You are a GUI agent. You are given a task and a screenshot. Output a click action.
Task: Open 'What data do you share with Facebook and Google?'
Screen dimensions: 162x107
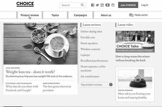(x=22, y=88)
